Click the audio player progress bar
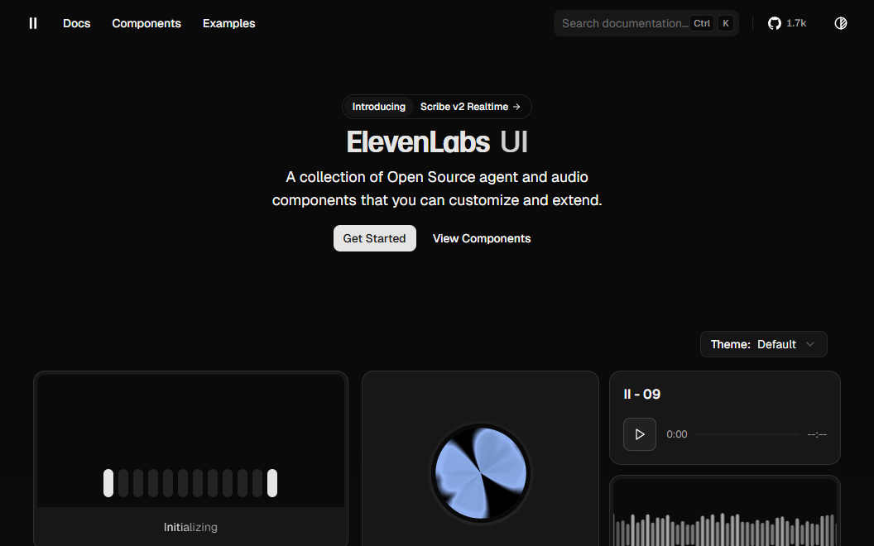874x546 pixels. (x=747, y=434)
